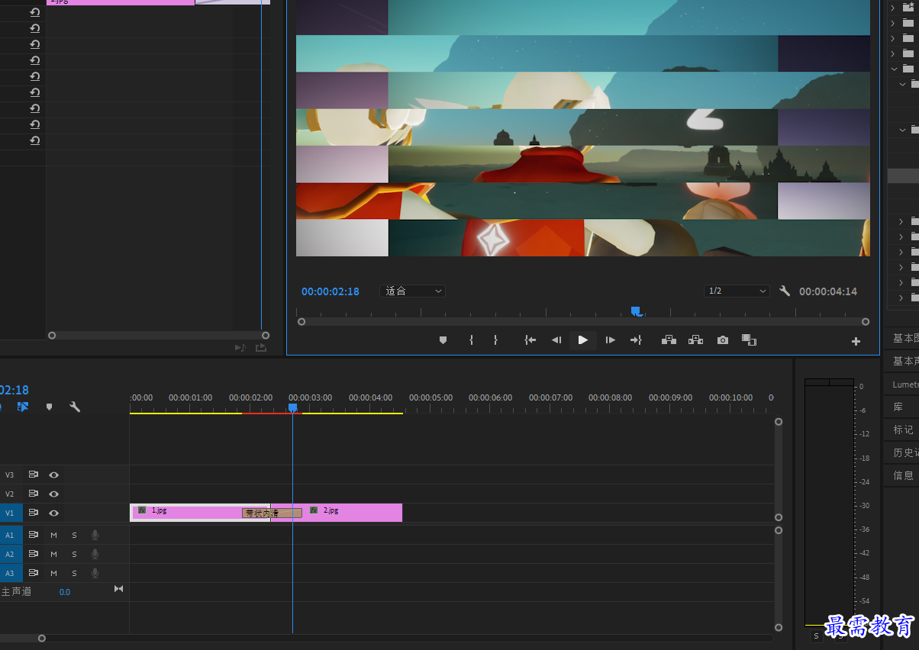Open the 1/2 playback resolution dropdown

click(737, 291)
